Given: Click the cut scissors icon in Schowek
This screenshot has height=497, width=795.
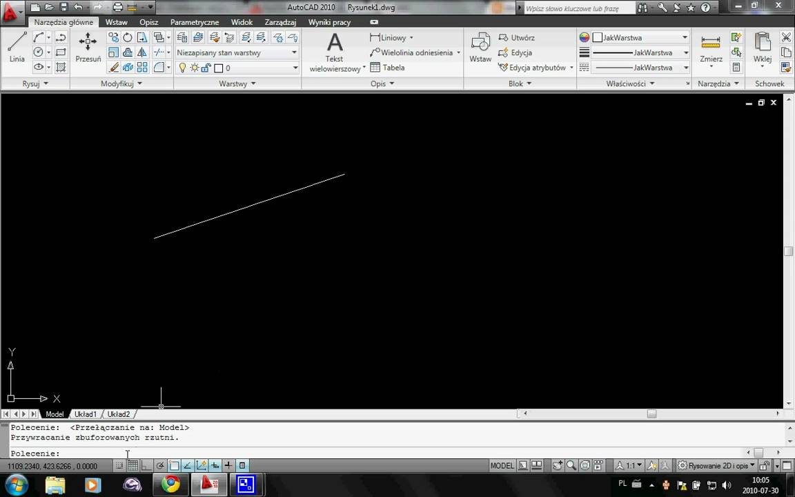Looking at the screenshot, I should coord(786,37).
